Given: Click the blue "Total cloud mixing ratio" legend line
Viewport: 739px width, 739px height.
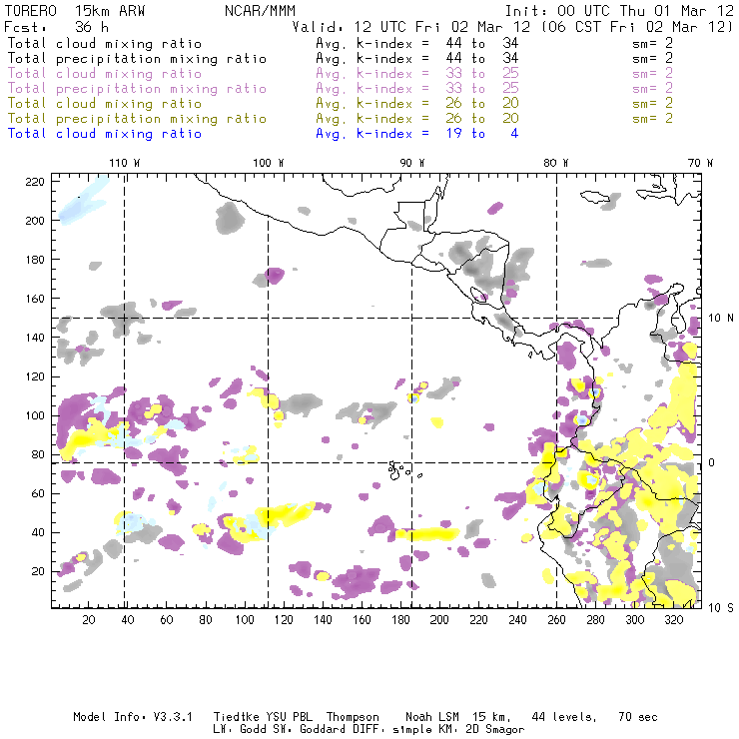Looking at the screenshot, I should pyautogui.click(x=105, y=134).
